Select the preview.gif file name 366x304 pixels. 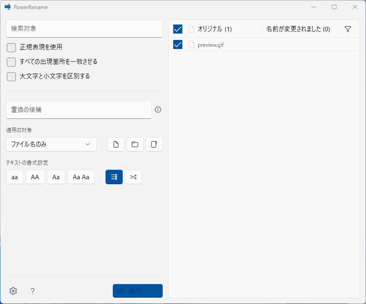[x=211, y=45]
